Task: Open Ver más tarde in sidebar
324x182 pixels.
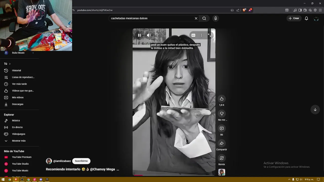Action: [x=19, y=84]
